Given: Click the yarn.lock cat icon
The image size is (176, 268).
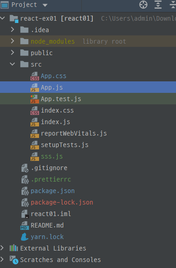Looking at the screenshot, I should 25,237.
